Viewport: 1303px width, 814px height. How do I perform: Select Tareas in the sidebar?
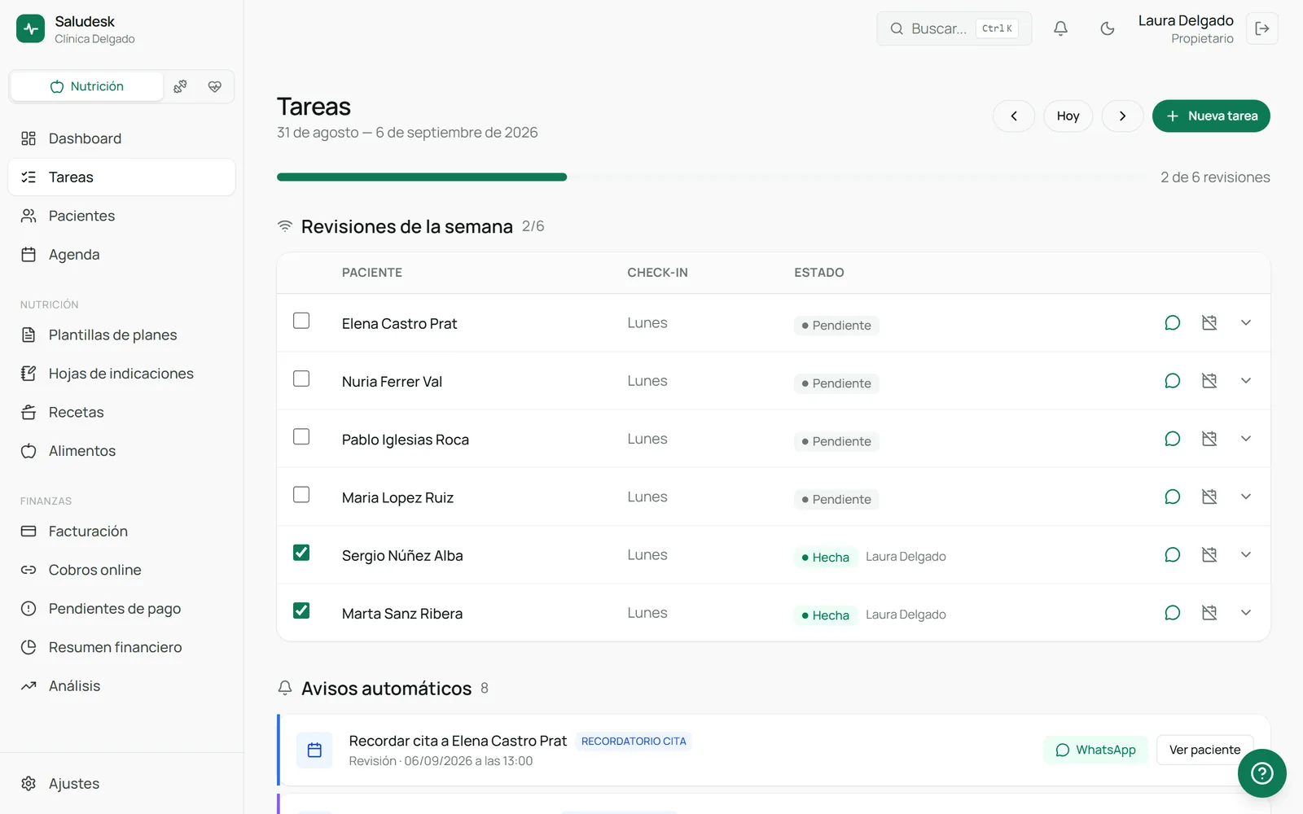coord(121,177)
